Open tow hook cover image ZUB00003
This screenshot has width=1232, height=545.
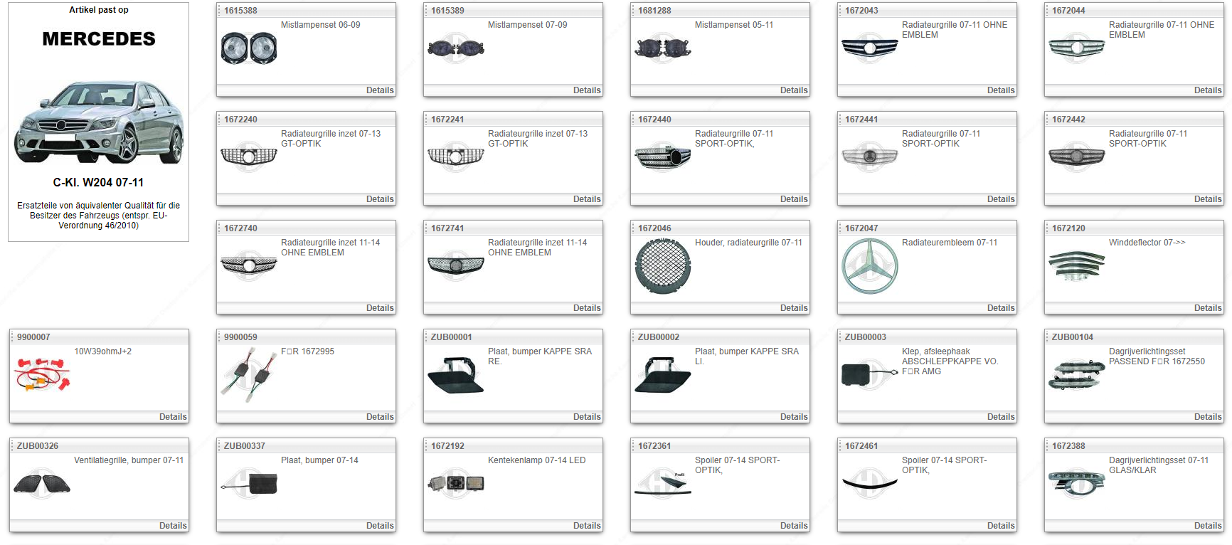pyautogui.click(x=870, y=375)
